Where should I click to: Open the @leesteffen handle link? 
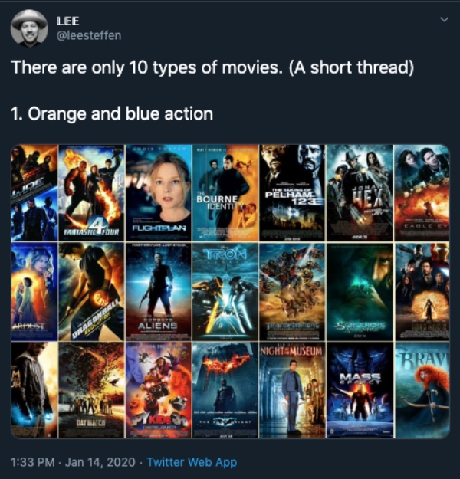[89, 35]
